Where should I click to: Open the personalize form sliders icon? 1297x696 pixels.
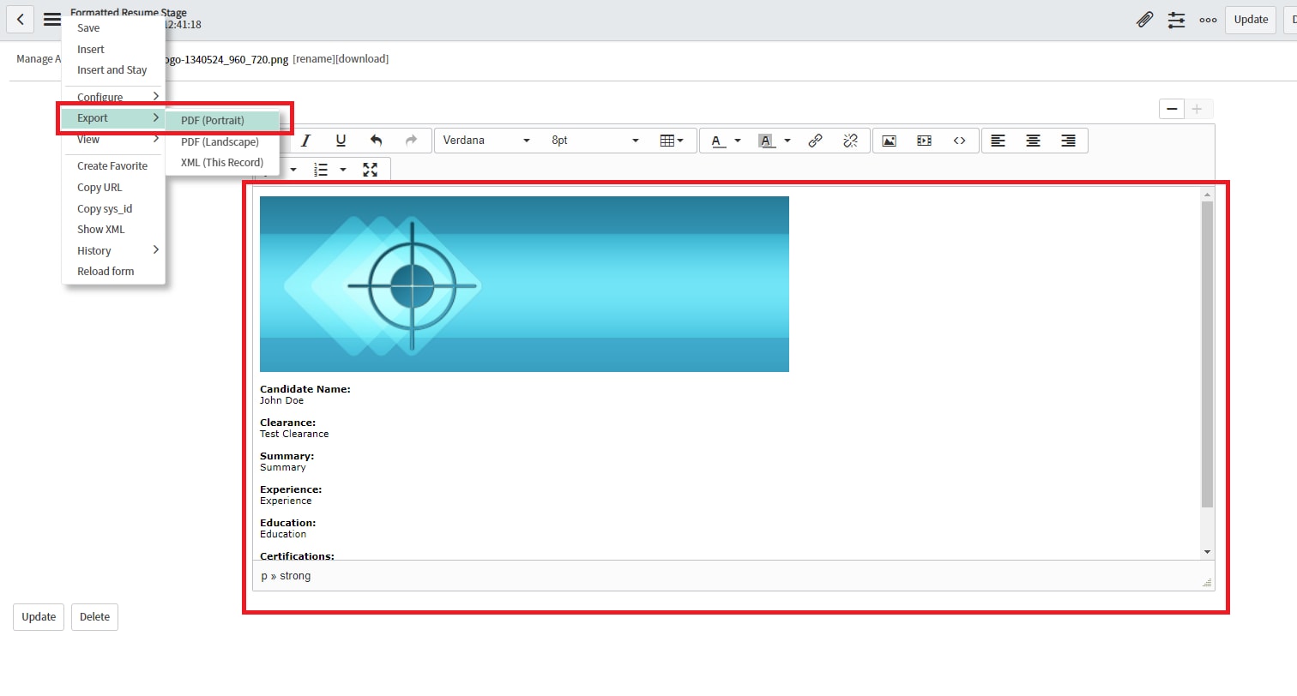pyautogui.click(x=1176, y=20)
